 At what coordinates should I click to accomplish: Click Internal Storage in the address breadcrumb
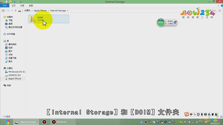point(58,11)
